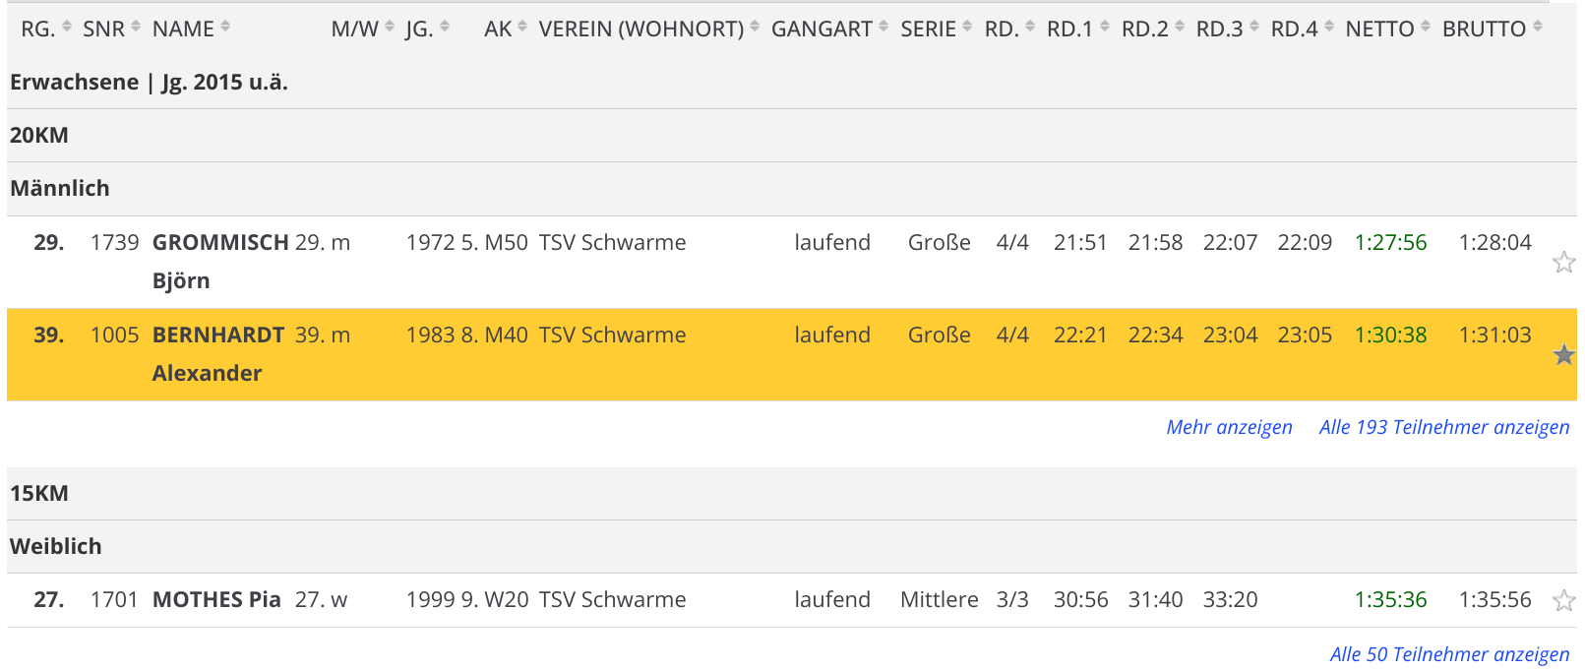The image size is (1585, 670).
Task: Open Alle 193 Teilnehmer anzeigen link
Action: [x=1443, y=427]
